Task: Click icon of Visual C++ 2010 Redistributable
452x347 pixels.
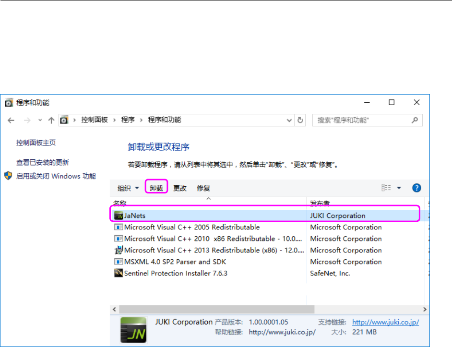Action: pos(119,239)
